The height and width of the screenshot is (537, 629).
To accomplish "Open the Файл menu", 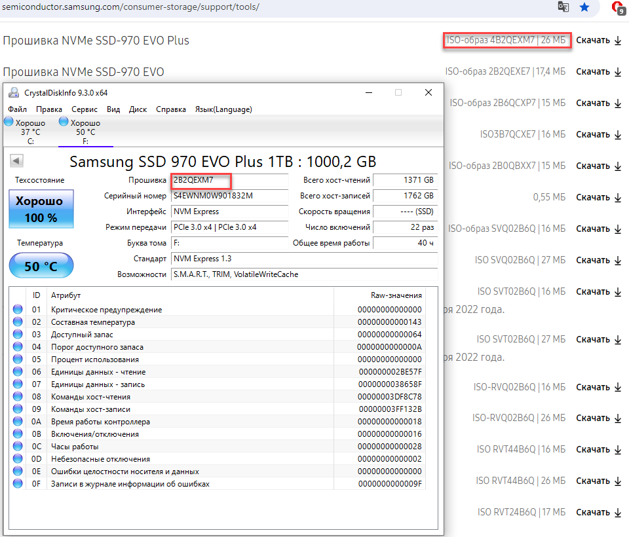I will (x=17, y=109).
